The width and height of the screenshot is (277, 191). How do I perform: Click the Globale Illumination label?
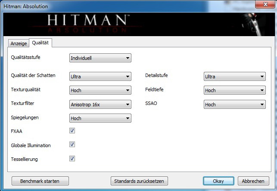pyautogui.click(x=31, y=145)
